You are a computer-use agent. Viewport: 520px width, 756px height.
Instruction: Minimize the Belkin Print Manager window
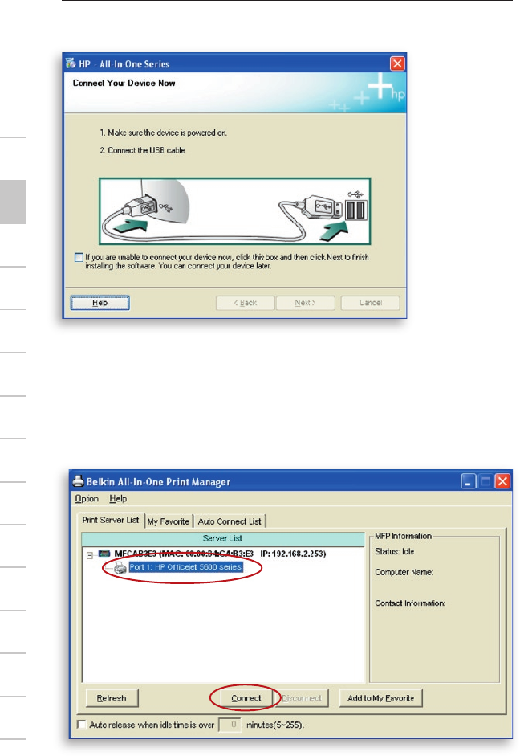click(x=468, y=481)
